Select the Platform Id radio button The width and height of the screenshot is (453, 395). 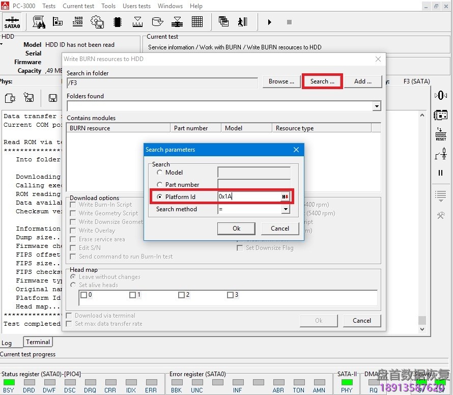[160, 197]
